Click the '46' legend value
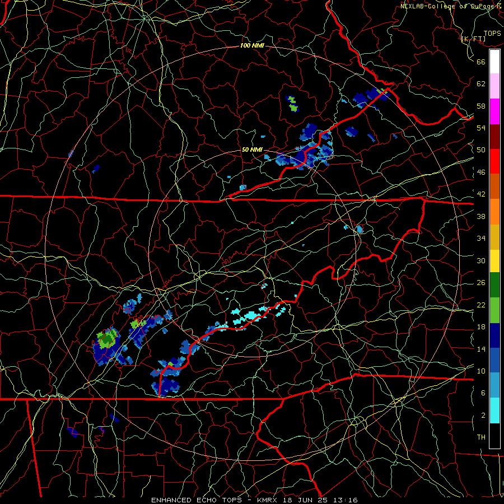This screenshot has width=504, height=504. click(x=481, y=172)
